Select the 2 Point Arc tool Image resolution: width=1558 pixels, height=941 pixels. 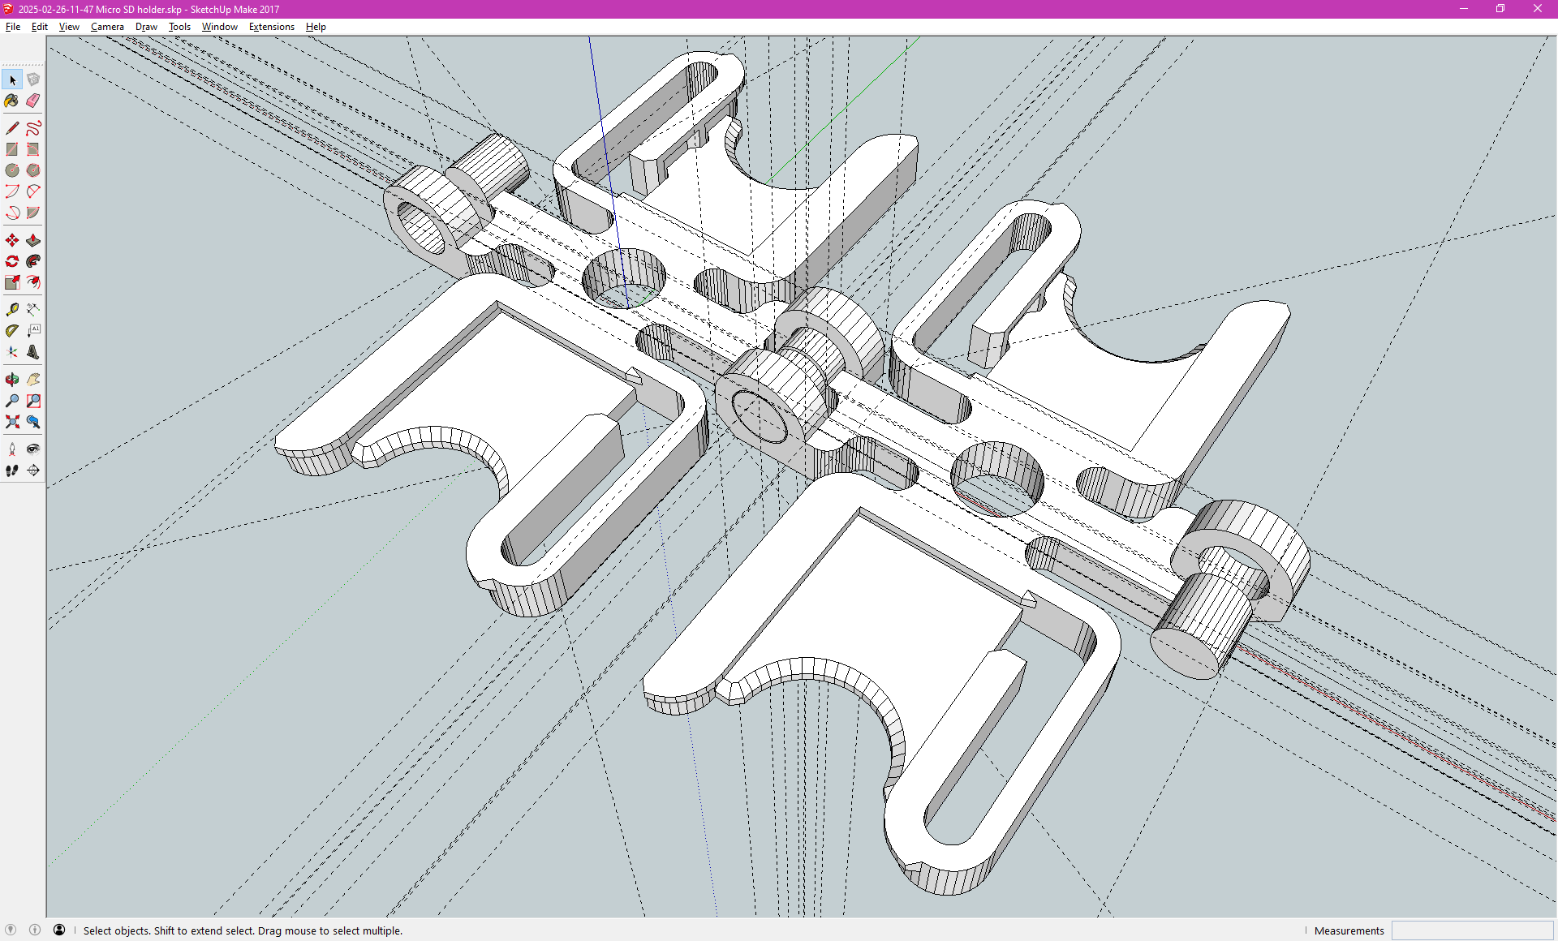(x=33, y=191)
